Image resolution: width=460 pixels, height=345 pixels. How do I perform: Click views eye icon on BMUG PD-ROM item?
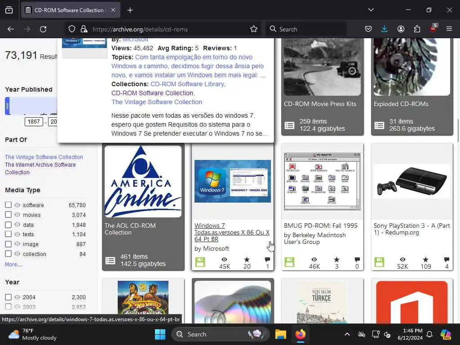[x=314, y=259]
